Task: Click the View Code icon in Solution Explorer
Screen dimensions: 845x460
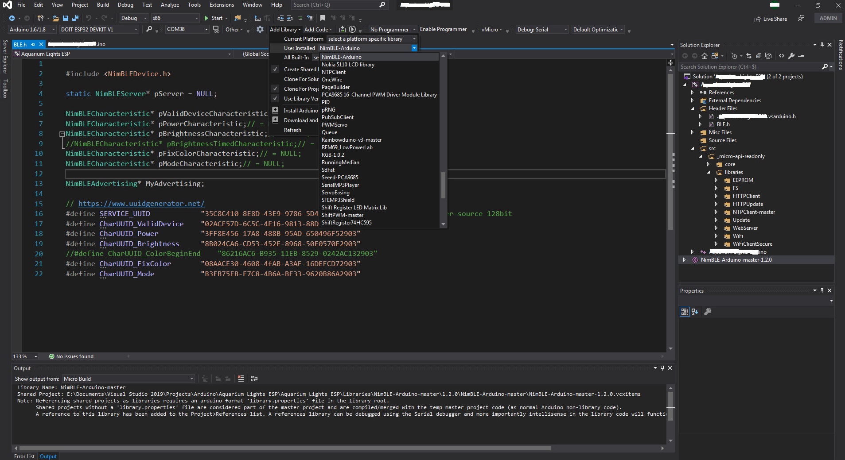Action: [x=782, y=56]
